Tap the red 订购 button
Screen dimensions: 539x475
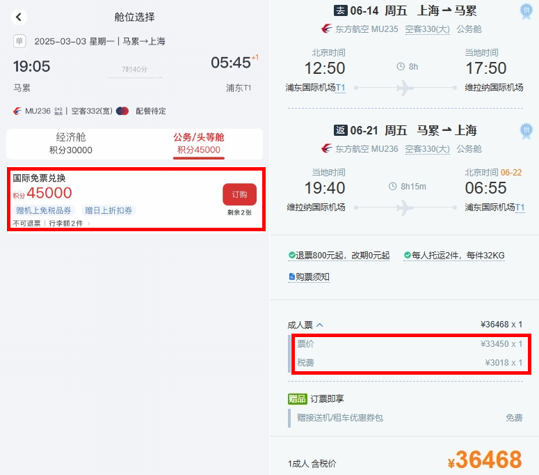pos(239,194)
